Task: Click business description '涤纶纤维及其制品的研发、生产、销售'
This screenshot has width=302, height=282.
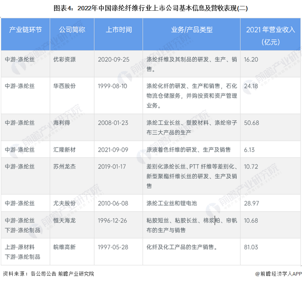Action: [x=192, y=64]
